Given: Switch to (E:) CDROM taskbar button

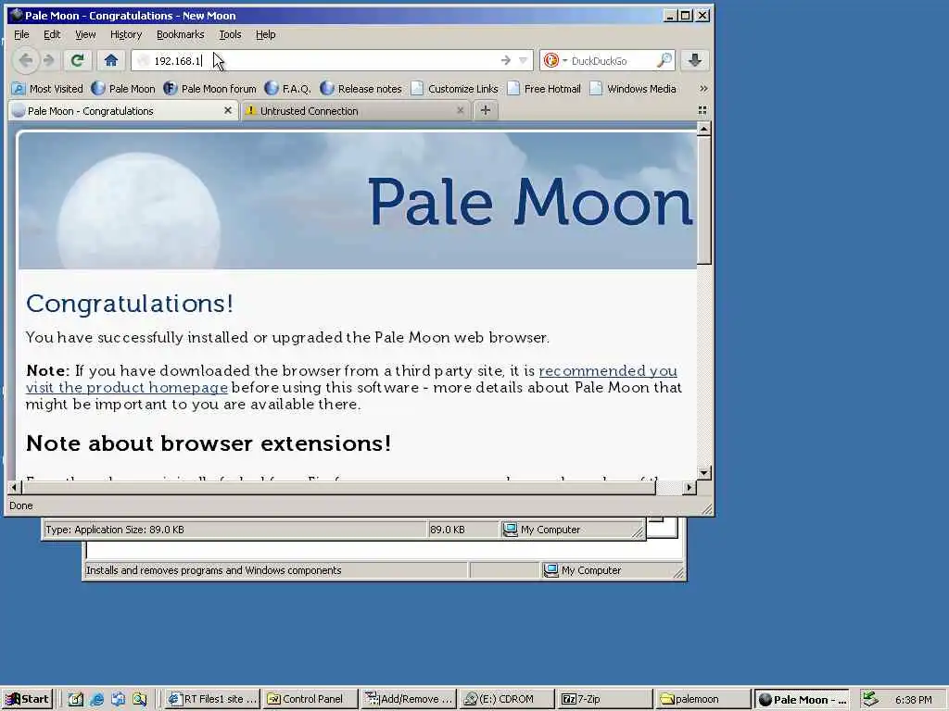Looking at the screenshot, I should [507, 699].
